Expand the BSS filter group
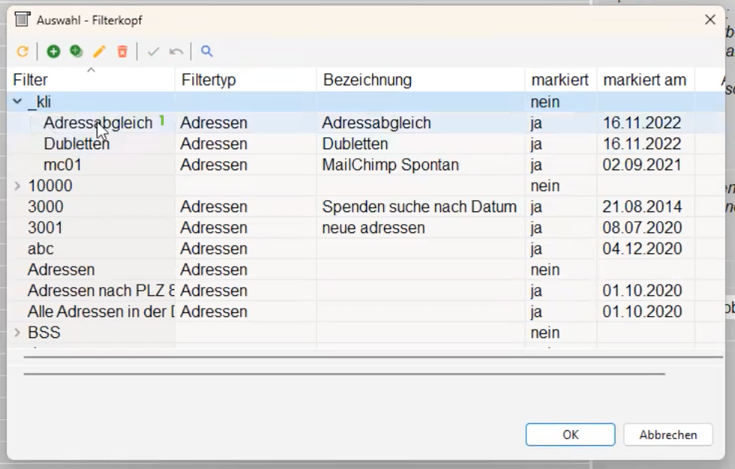This screenshot has width=735, height=469. click(x=18, y=333)
